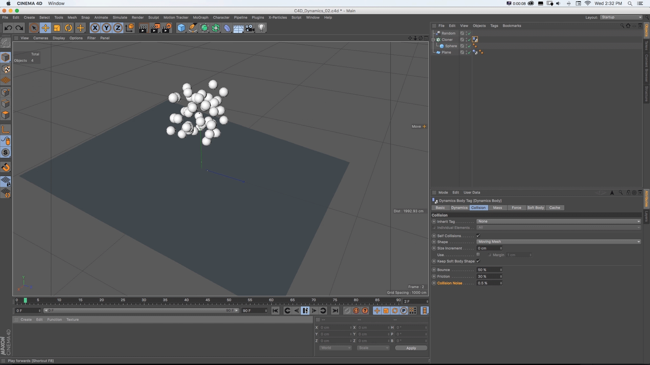Screen dimensions: 650x365
Task: Open the Layout Startup dropdown
Action: point(622,17)
